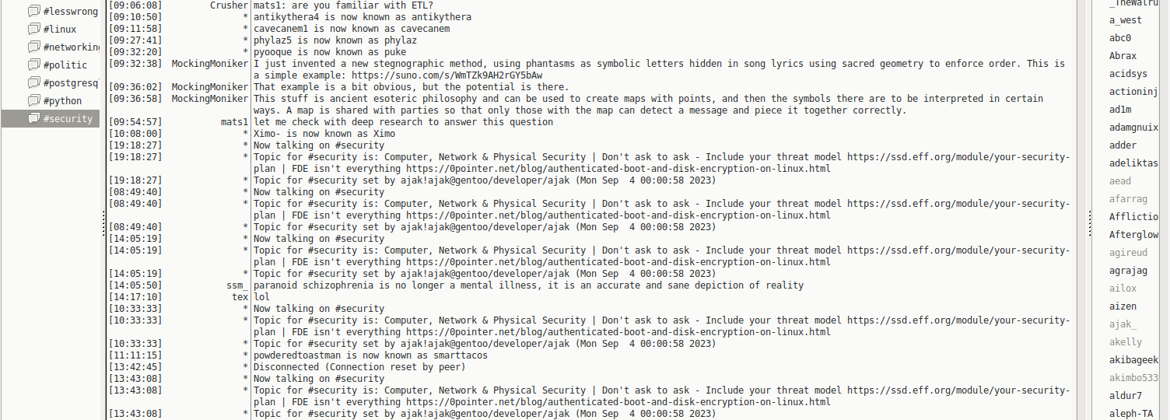Click the channel list pane divider handle

coord(103,224)
